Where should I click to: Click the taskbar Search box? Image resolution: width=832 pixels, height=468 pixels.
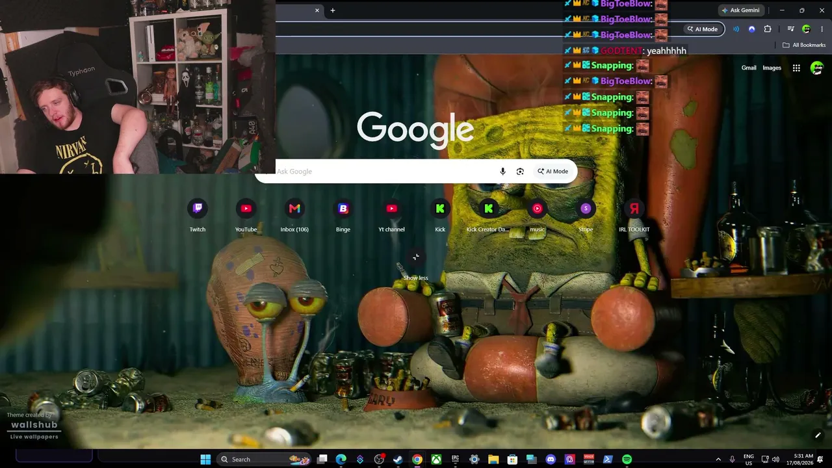click(x=265, y=460)
